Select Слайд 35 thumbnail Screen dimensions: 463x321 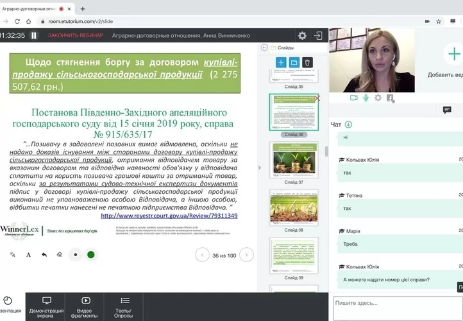[x=294, y=76]
